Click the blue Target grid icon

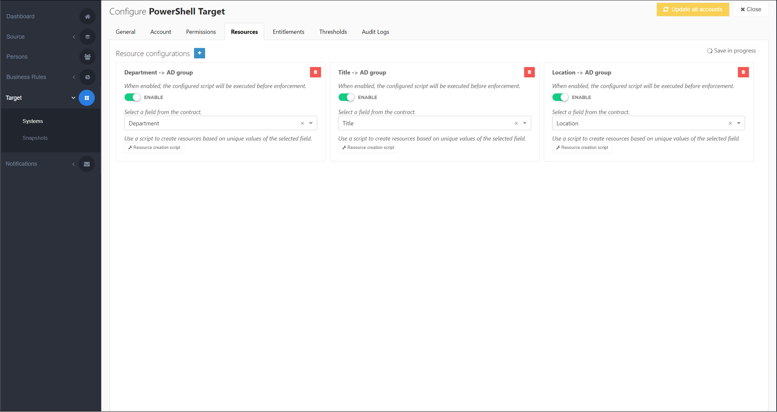click(87, 98)
